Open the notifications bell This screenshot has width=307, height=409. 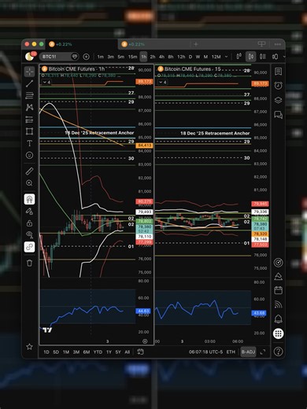(278, 319)
